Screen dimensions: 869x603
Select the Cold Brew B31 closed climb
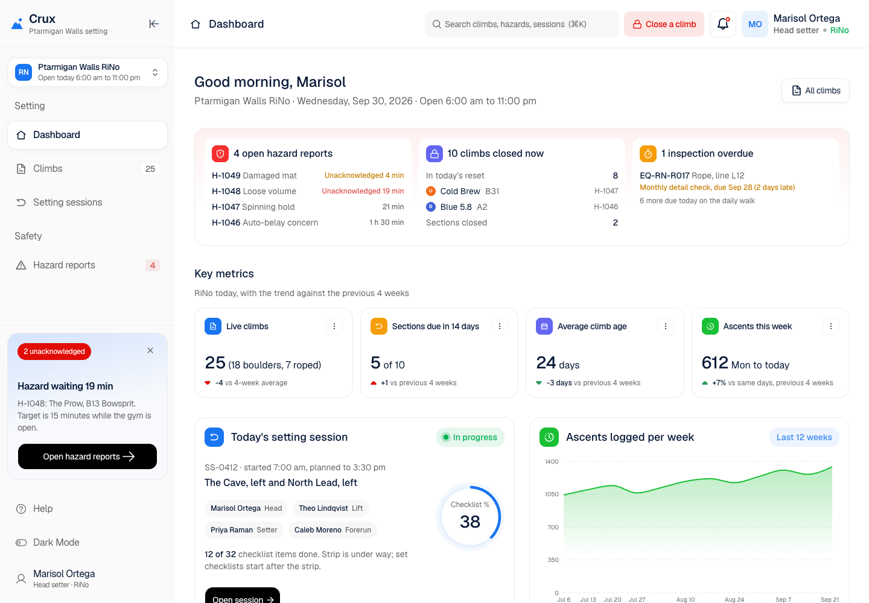522,191
